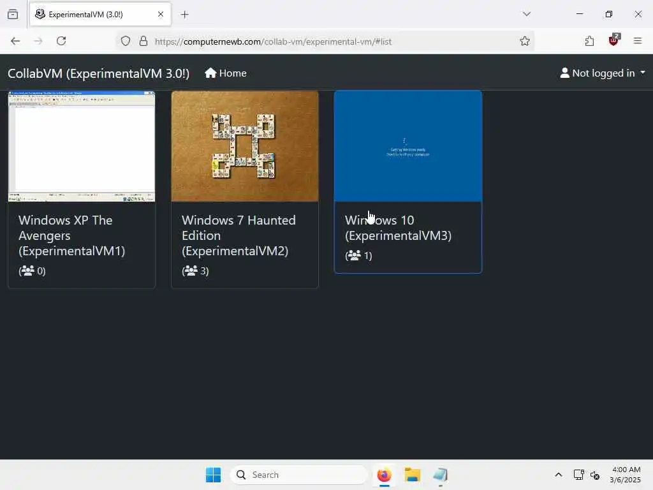Select Windows XP The Avengers (ExperimentalVM1) title
Viewport: 653px width, 490px height.
tap(71, 235)
